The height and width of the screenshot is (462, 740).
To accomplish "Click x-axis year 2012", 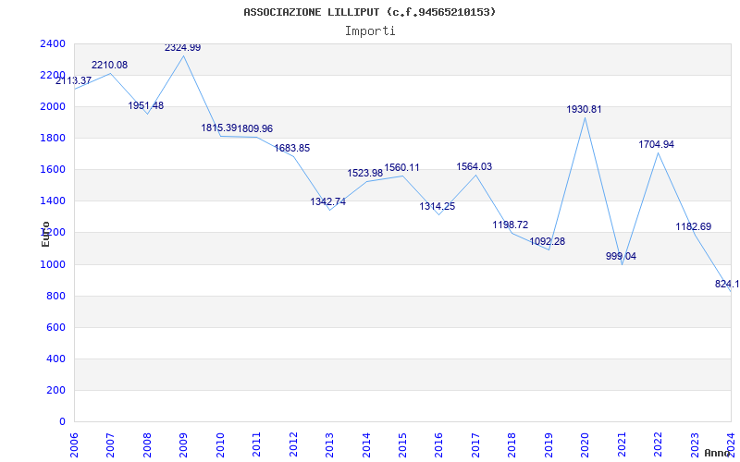I will point(293,444).
